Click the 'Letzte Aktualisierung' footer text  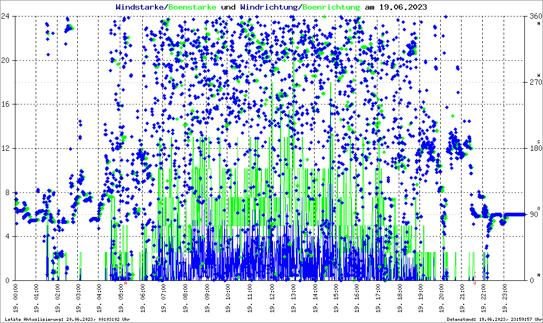68,319
